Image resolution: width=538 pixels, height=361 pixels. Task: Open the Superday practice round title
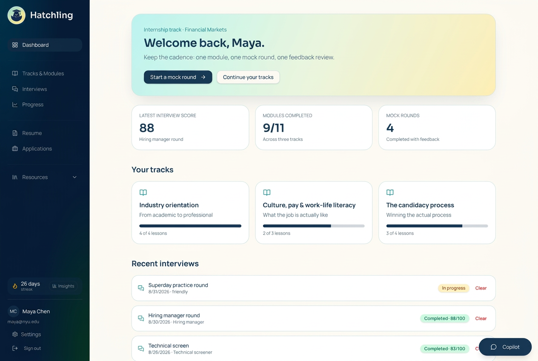[178, 285]
